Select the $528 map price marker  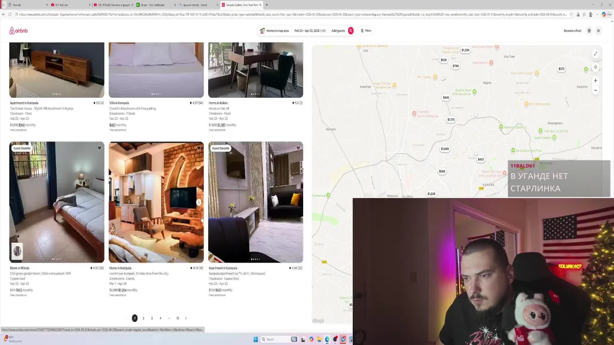(444, 60)
